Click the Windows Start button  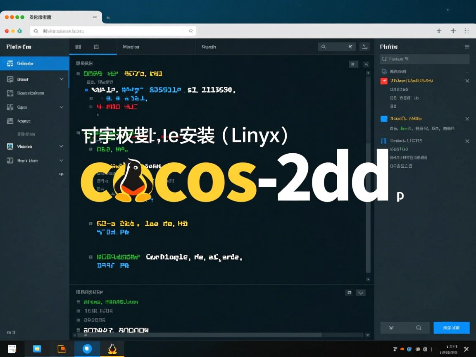[12, 349]
